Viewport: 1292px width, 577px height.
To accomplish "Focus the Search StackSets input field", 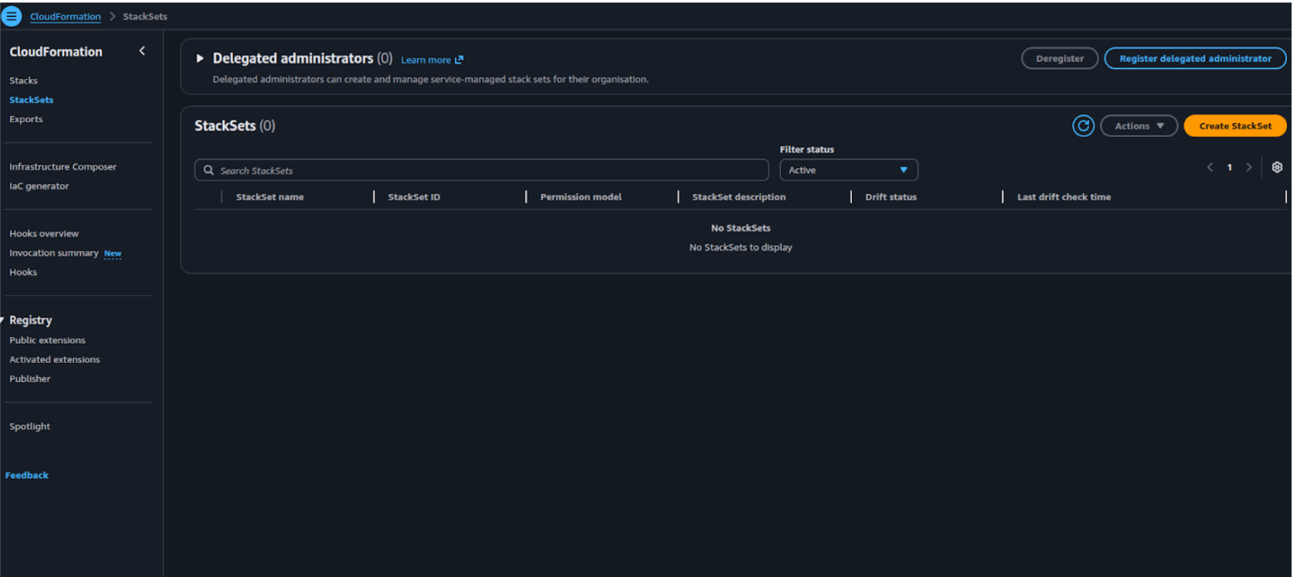I will pos(482,170).
